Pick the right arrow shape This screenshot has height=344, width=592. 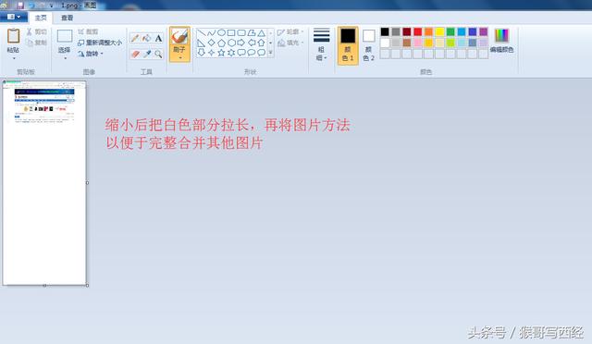[x=241, y=43]
